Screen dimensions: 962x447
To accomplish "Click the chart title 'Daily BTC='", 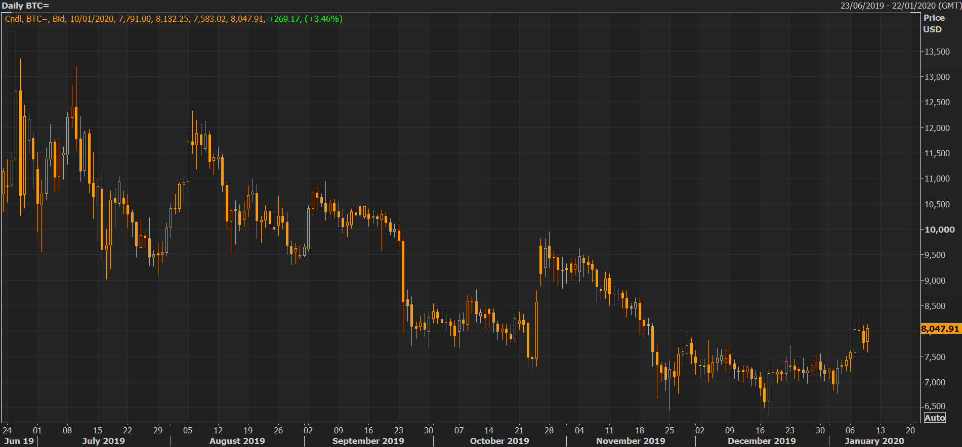I will tap(26, 6).
